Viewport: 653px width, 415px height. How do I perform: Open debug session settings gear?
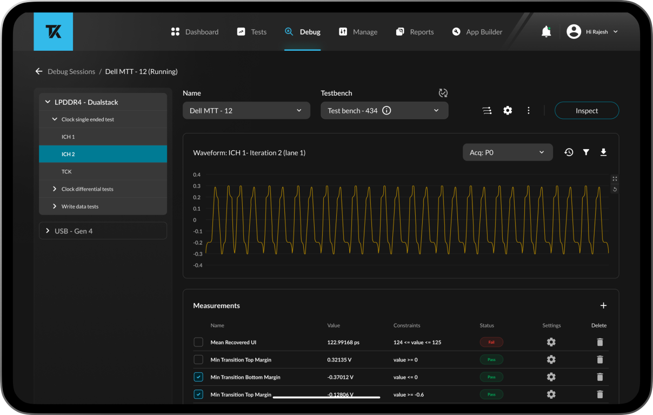click(x=507, y=110)
